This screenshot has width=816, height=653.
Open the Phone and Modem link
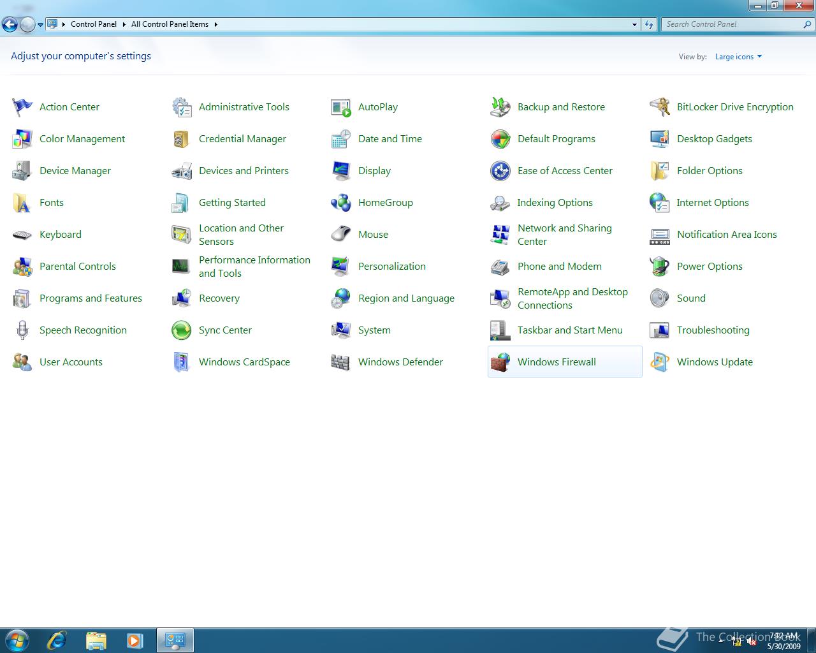pyautogui.click(x=560, y=267)
